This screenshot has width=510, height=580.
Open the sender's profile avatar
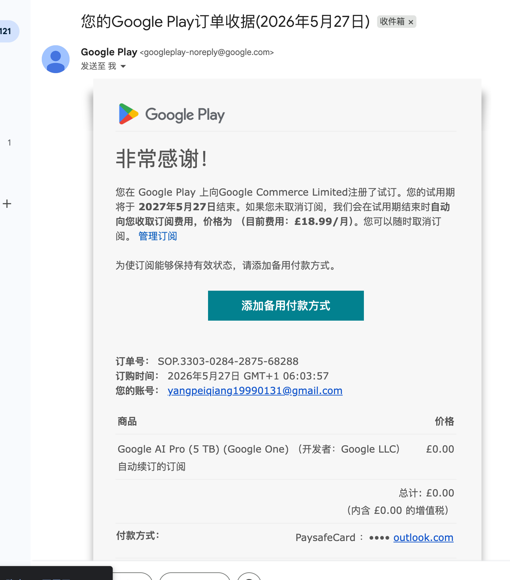coord(56,59)
